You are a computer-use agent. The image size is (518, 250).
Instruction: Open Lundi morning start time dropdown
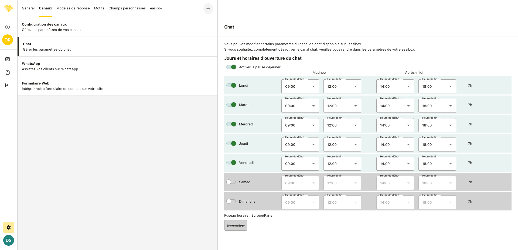300,86
